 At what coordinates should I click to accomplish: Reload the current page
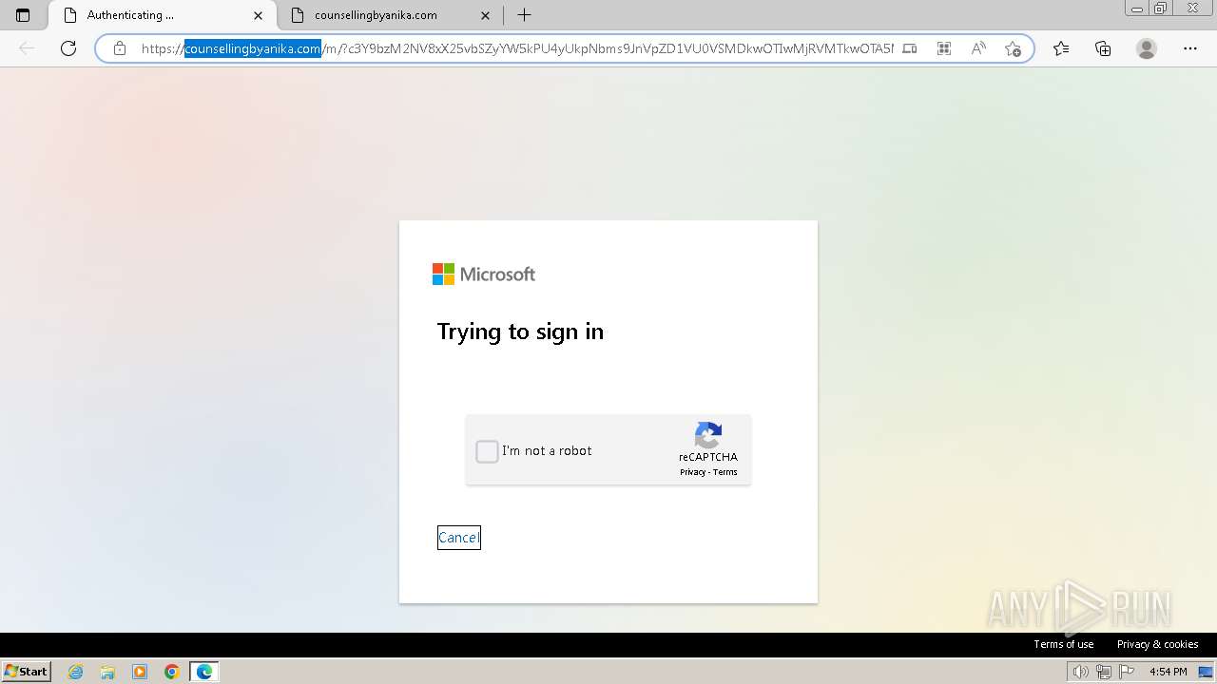pos(68,48)
